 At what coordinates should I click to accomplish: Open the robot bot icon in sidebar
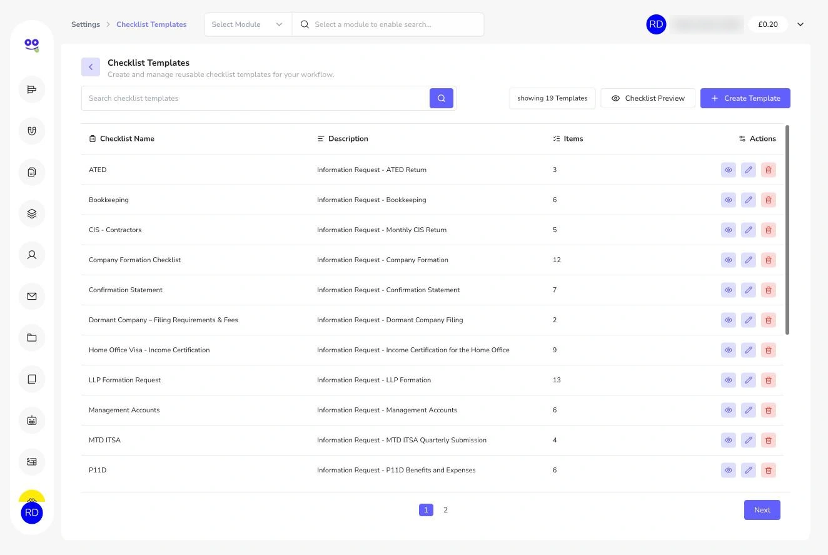32,420
